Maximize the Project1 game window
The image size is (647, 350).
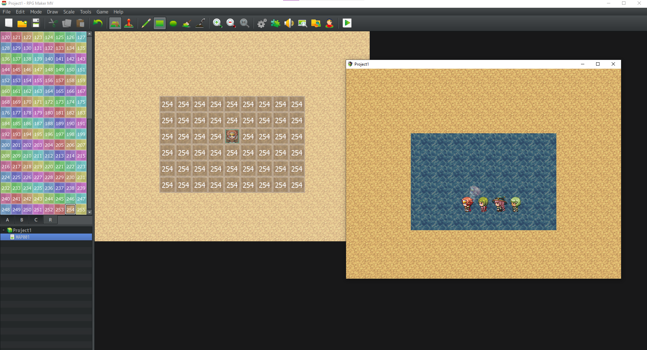point(598,64)
